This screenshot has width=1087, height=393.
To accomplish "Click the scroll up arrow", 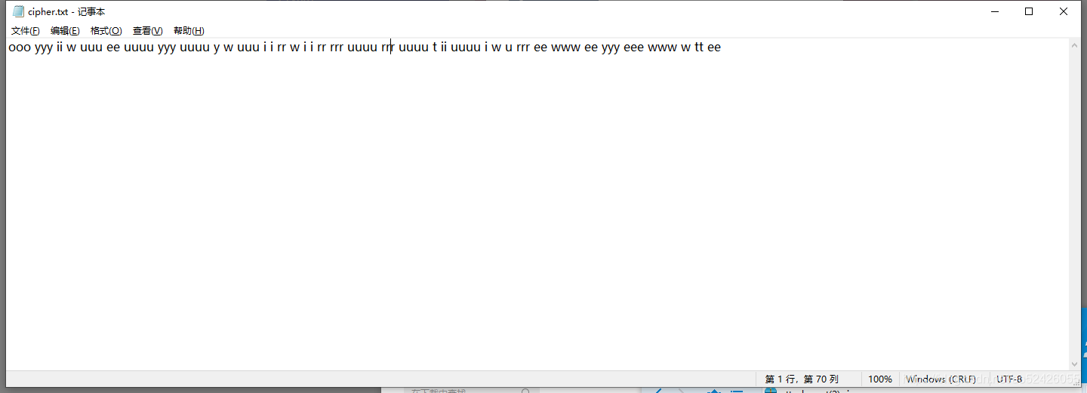I will coord(1074,46).
